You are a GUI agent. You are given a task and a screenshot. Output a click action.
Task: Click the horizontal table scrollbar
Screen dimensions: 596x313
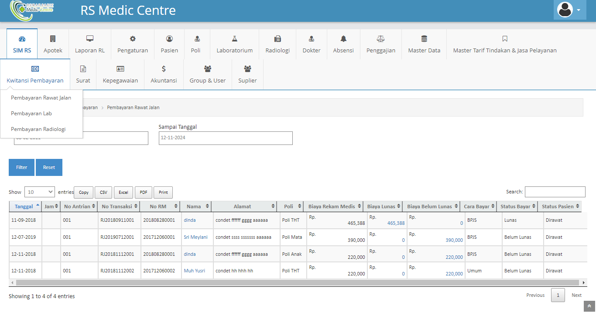297,283
